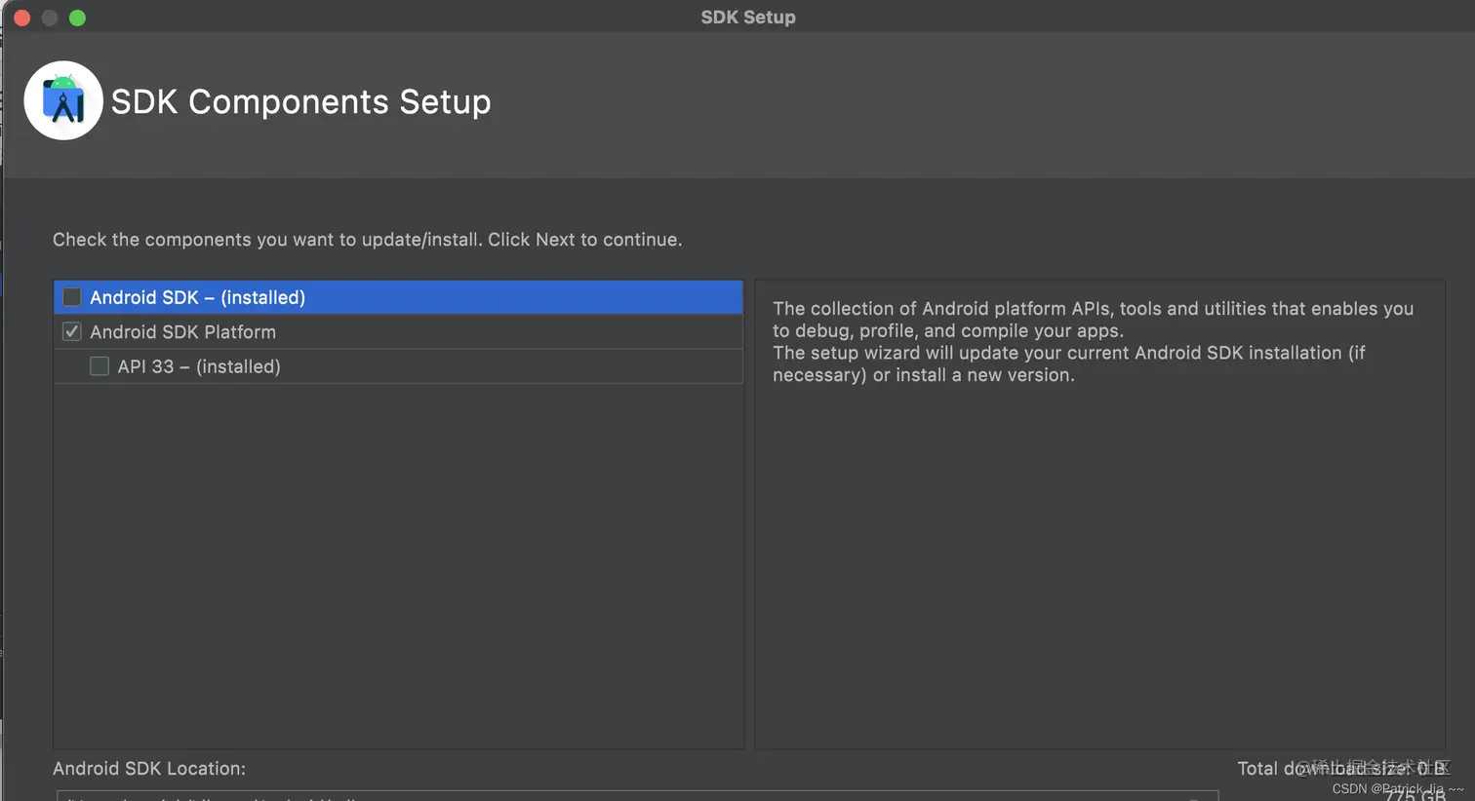
Task: Click empty space in the components list
Action: (x=398, y=565)
